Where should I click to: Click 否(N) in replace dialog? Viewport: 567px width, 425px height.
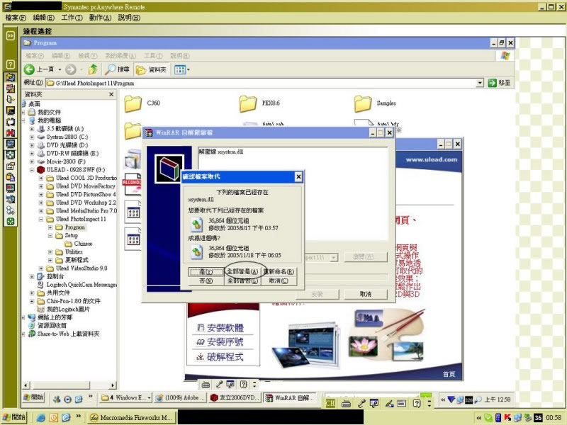click(206, 280)
